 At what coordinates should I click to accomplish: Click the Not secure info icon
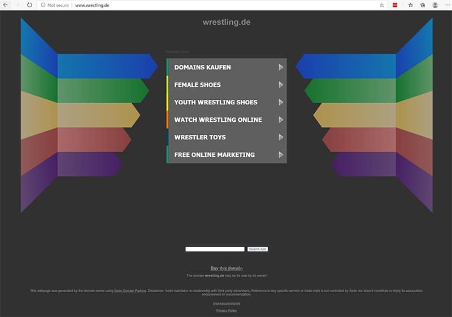pos(43,5)
